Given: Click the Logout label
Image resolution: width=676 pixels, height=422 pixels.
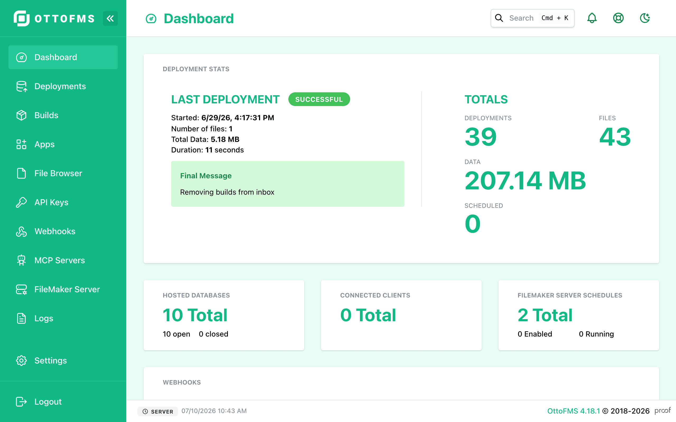Looking at the screenshot, I should [48, 402].
